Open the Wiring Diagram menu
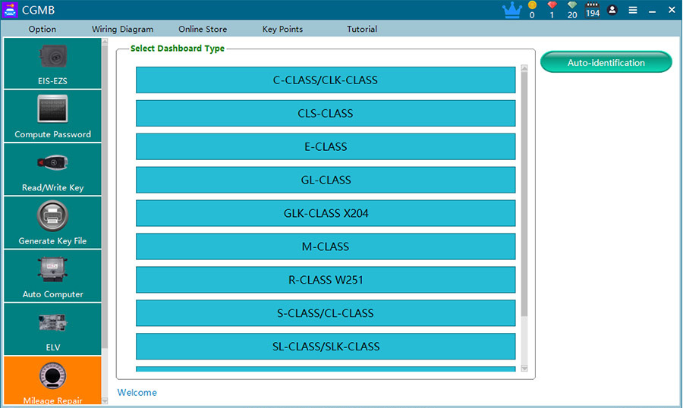This screenshot has width=683, height=408. click(x=122, y=29)
